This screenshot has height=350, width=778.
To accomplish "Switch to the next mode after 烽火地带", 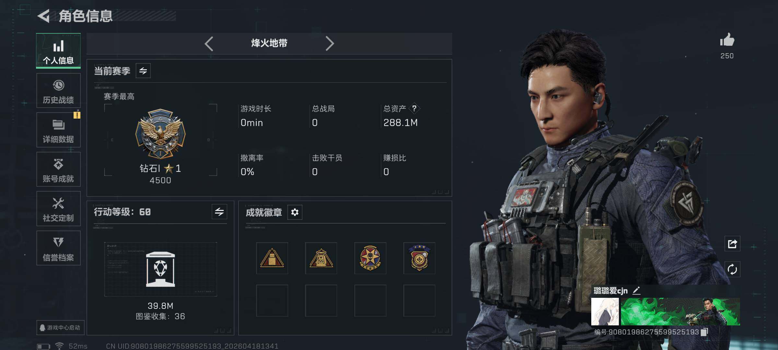I will click(x=329, y=43).
